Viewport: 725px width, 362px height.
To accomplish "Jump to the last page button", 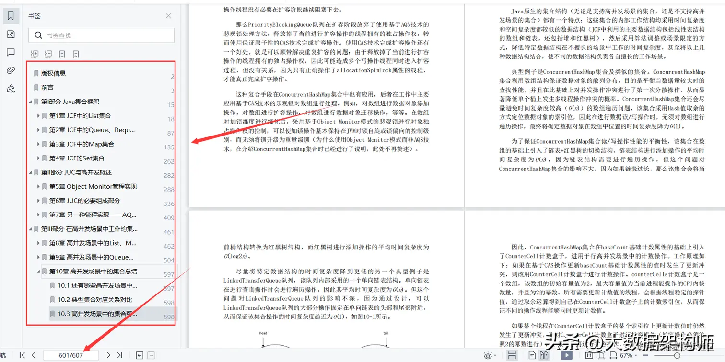I will tap(120, 355).
